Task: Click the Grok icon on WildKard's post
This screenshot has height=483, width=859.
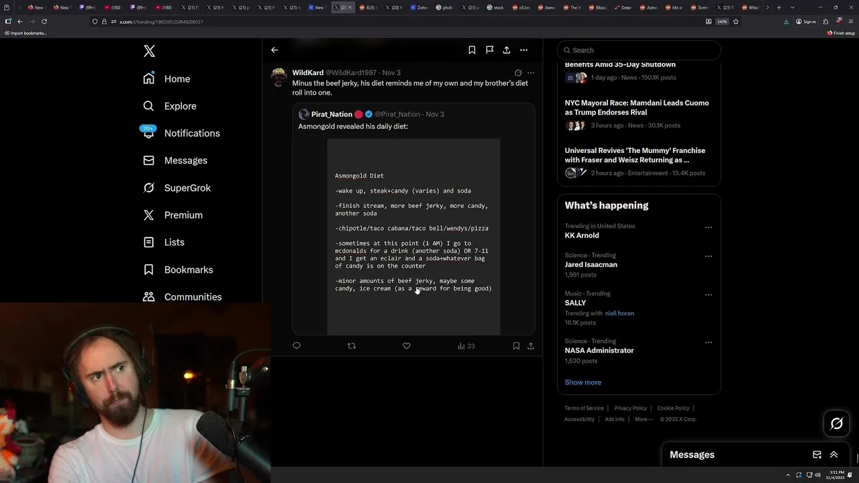Action: (518, 72)
